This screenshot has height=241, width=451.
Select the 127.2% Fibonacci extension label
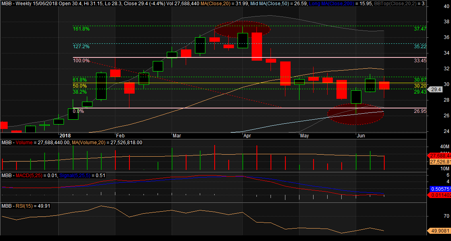pos(81,47)
